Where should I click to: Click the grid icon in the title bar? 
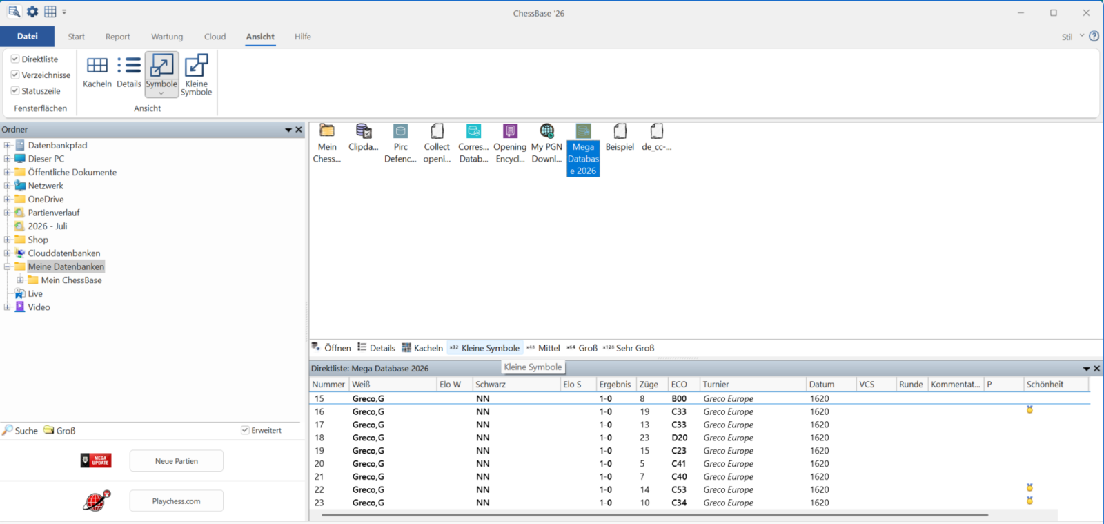coord(50,12)
